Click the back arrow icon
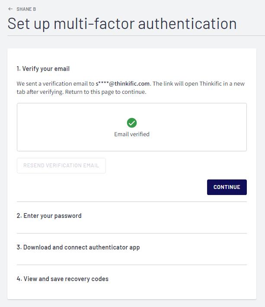The width and height of the screenshot is (265, 307). pos(10,9)
